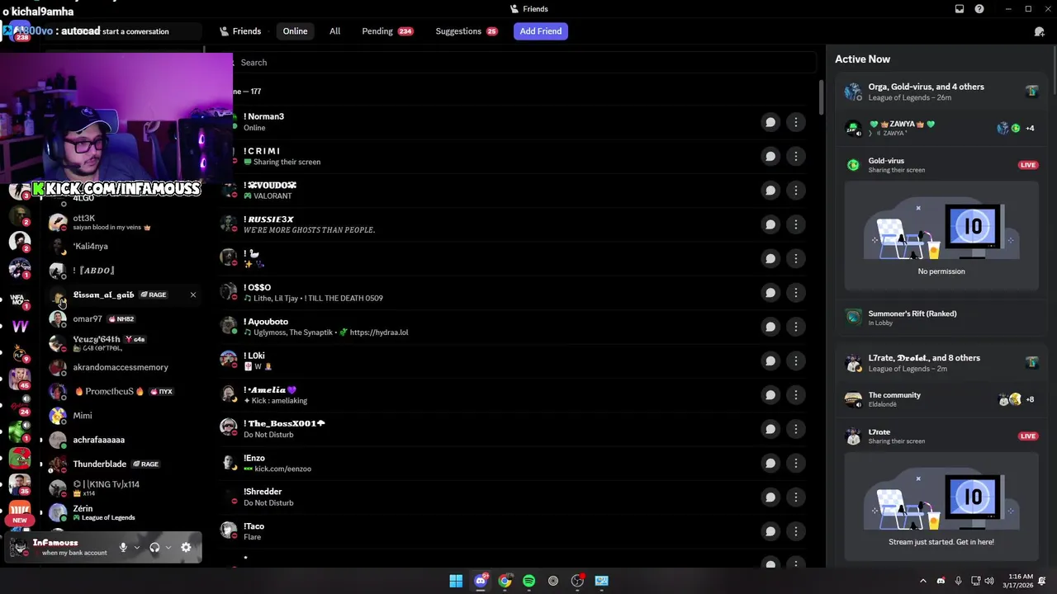Open the Online friends tab
This screenshot has width=1057, height=594.
[x=295, y=31]
